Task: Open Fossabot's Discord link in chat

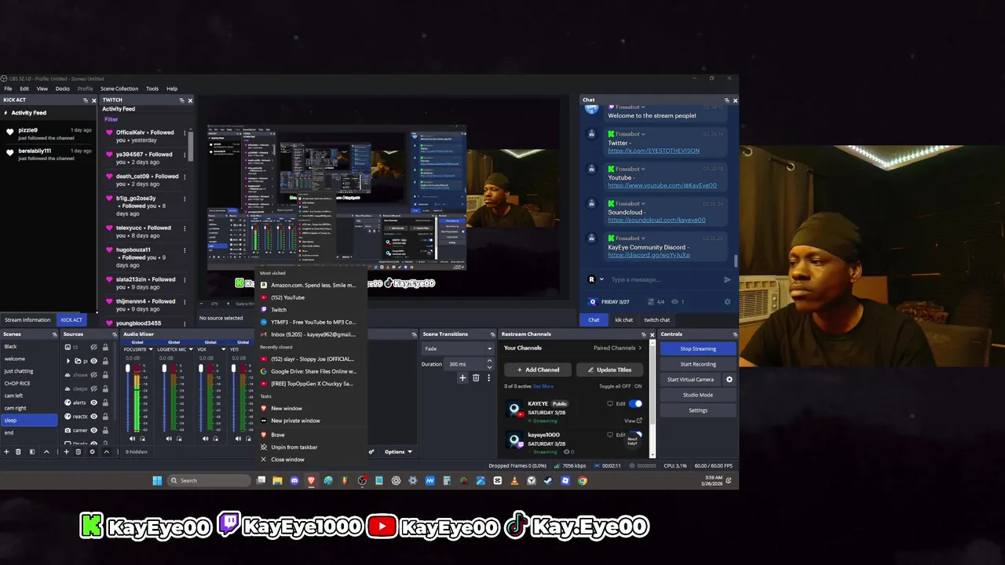Action: click(649, 255)
